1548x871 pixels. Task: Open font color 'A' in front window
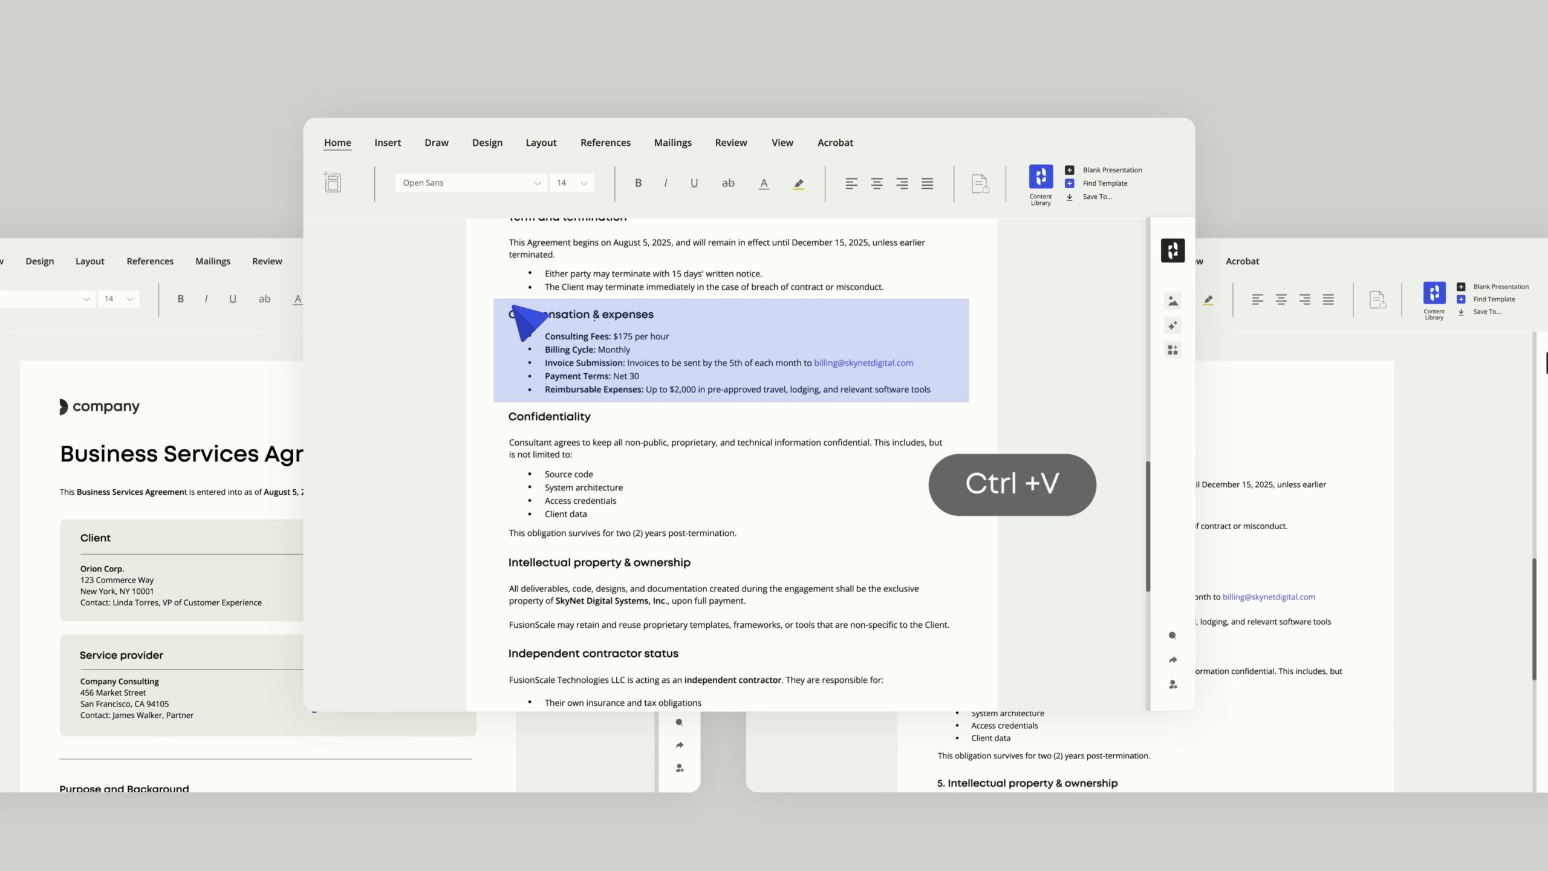pos(764,183)
